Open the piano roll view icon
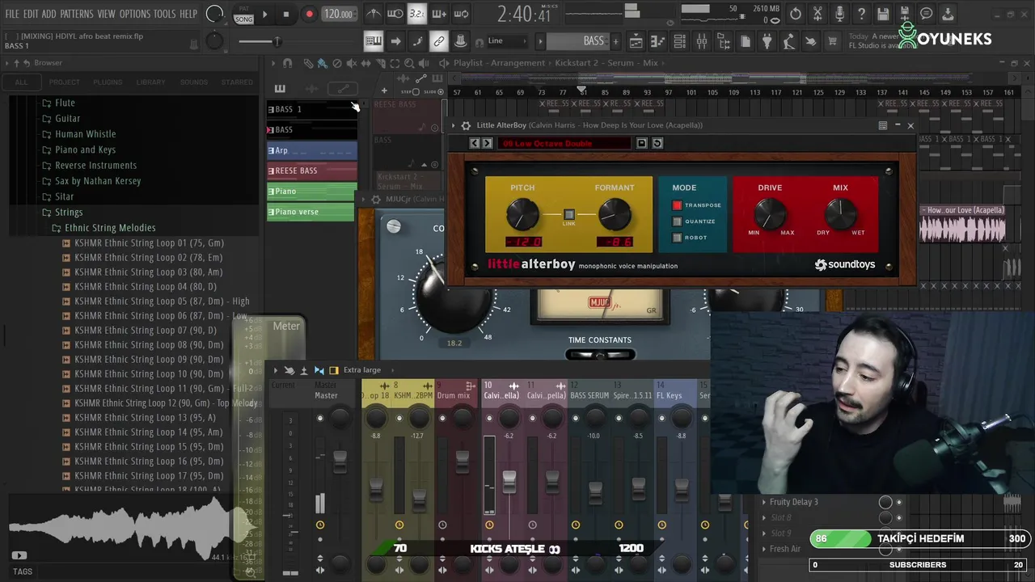1035x582 pixels. (658, 41)
